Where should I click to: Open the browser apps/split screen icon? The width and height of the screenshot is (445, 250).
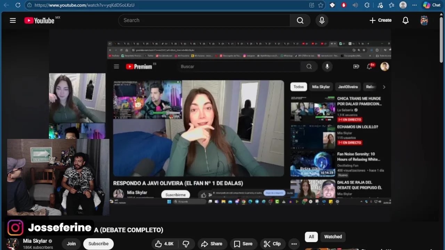pyautogui.click(x=311, y=5)
